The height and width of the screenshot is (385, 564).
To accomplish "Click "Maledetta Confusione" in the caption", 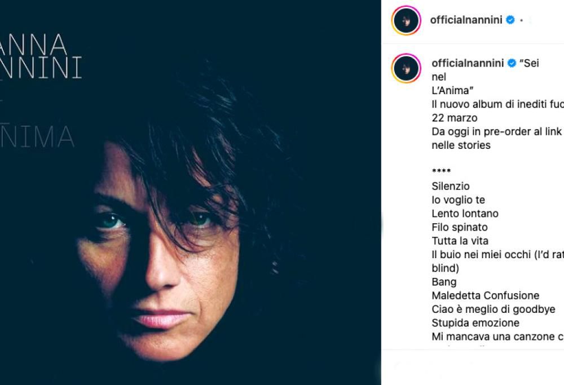I will pos(486,295).
